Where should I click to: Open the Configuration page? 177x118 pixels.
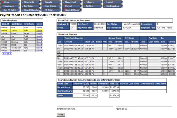point(113,6)
